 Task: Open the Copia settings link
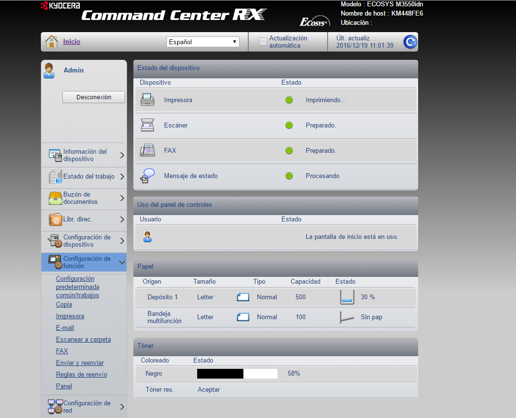pos(64,304)
